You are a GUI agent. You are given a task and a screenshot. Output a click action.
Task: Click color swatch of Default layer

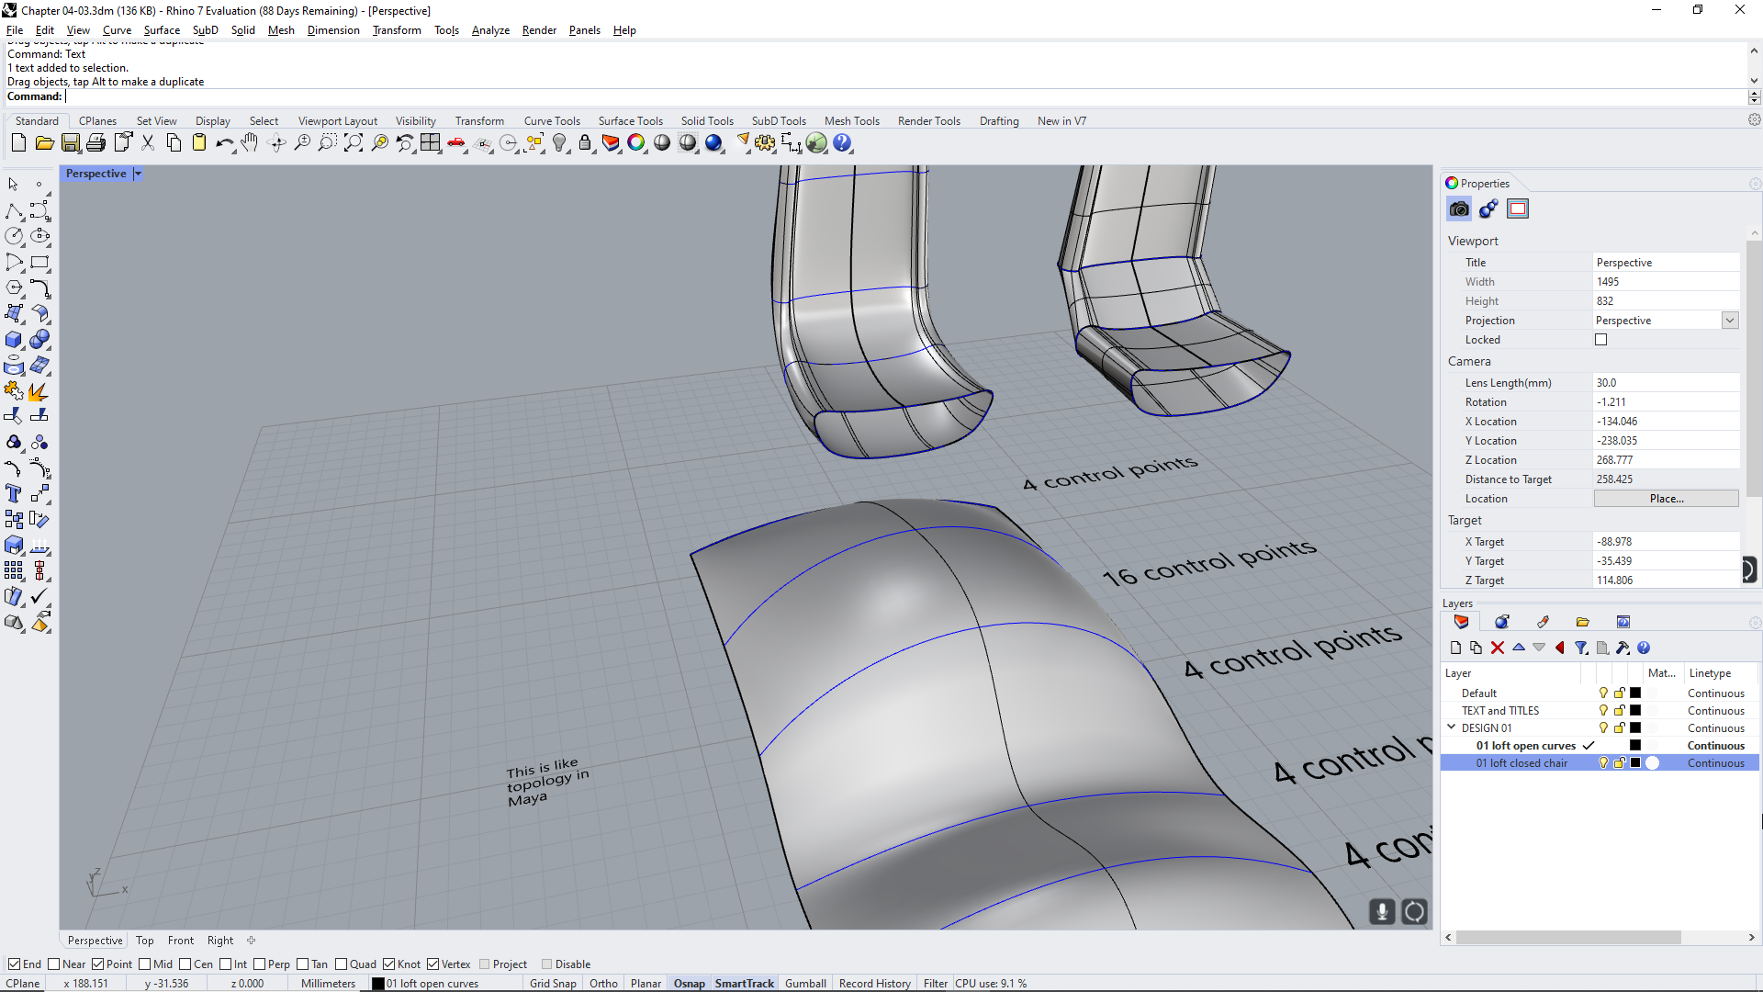[1635, 693]
